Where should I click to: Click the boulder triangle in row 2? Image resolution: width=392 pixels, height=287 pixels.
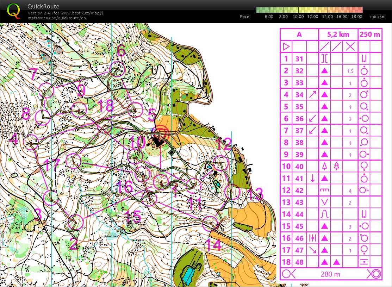324,70
